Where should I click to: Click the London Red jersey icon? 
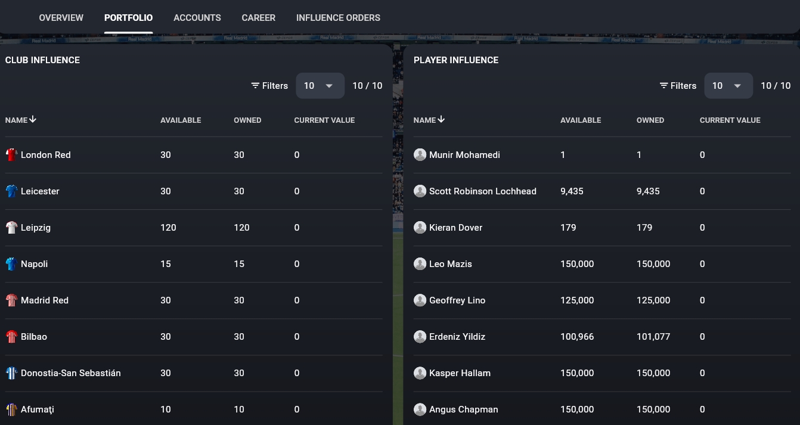pyautogui.click(x=11, y=155)
